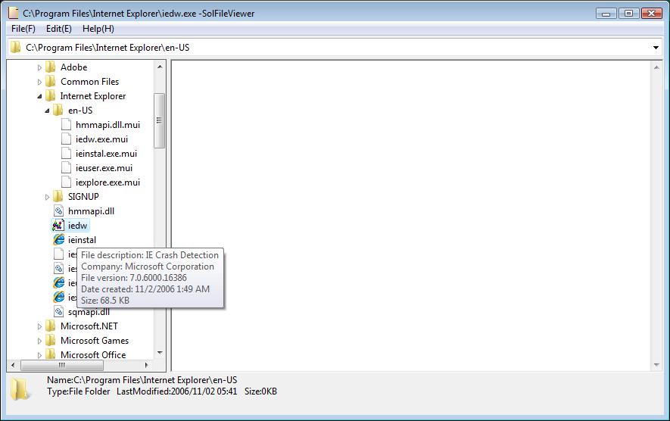670x421 pixels.
Task: Click the folder icon in address bar
Action: click(15, 47)
